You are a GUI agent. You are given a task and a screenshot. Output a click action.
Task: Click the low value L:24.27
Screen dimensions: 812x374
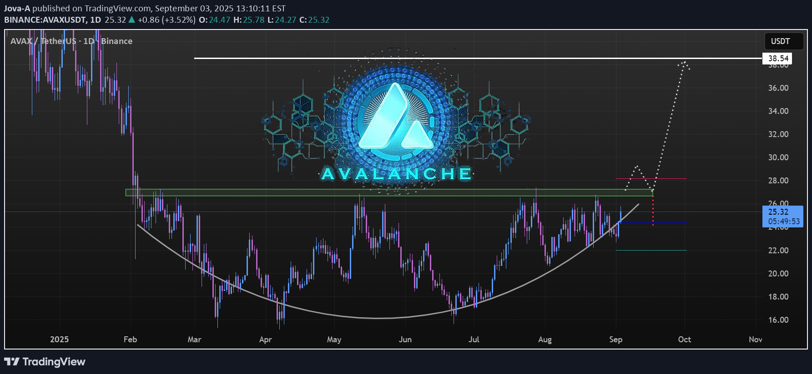[x=282, y=20]
